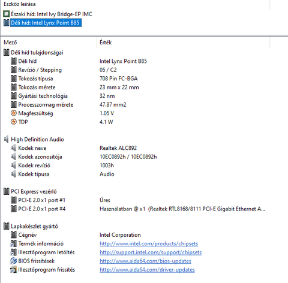Viewport: 288px width, 283px height.
Task: Select the '708 Pin FC-BGA' value
Action: coord(119,79)
